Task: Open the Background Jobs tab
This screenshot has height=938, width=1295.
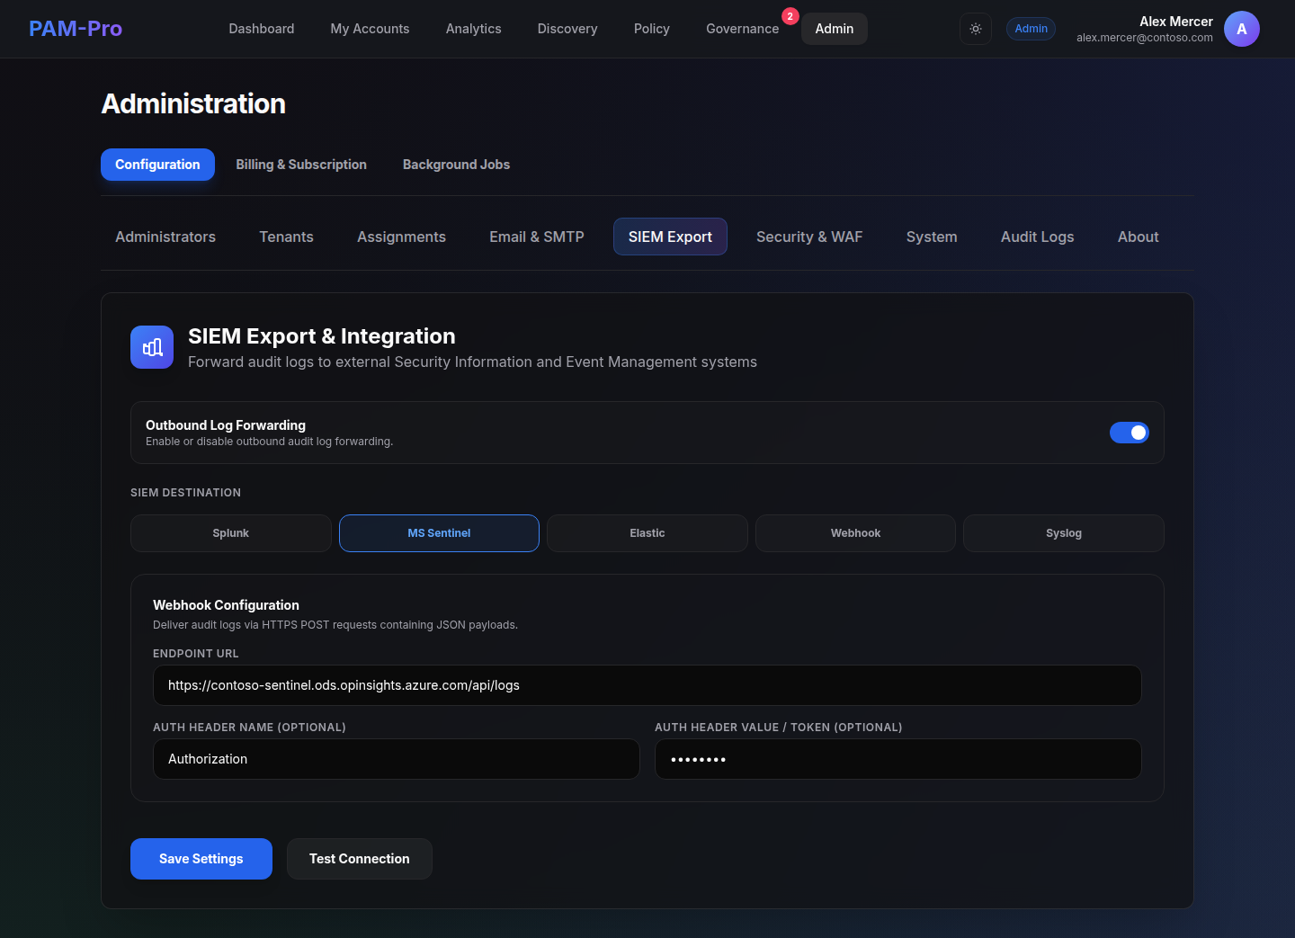Action: click(456, 165)
